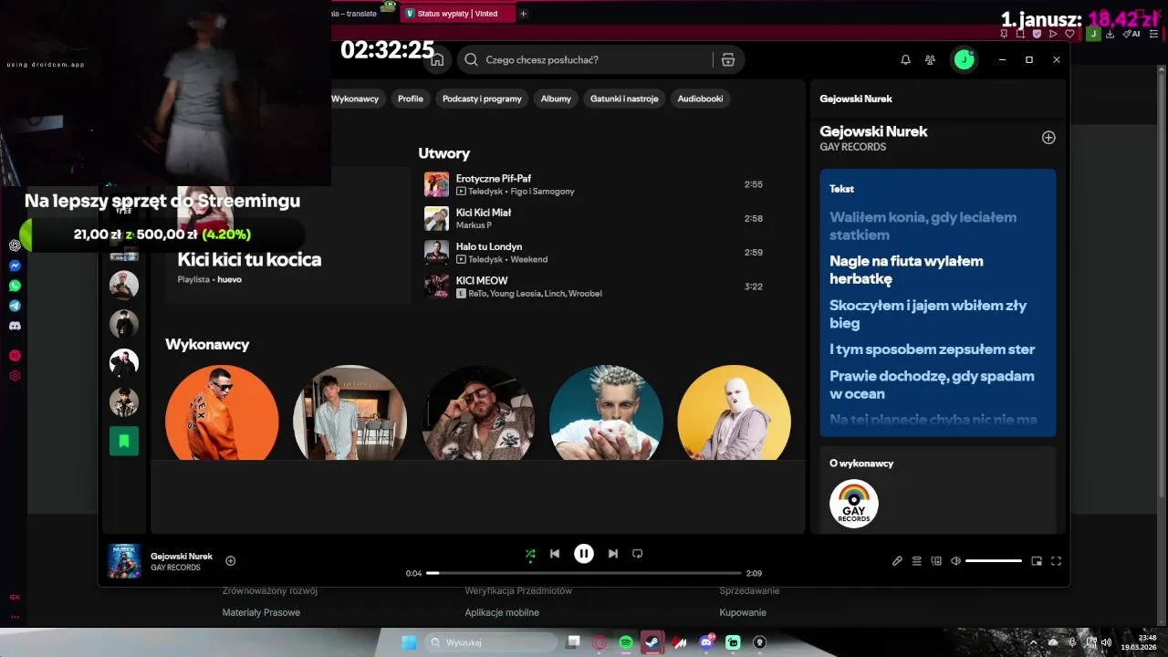Open the Markus P artist link
1168x657 pixels.
474,225
